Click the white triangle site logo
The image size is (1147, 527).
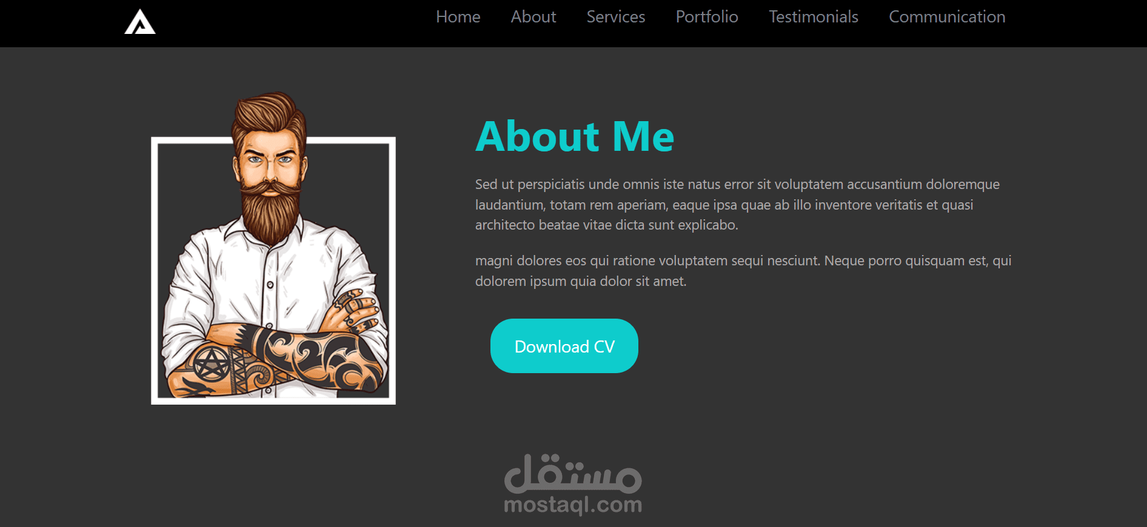click(x=140, y=22)
